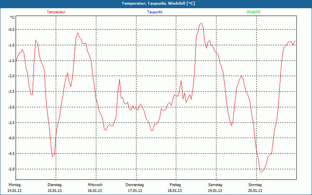Click the Donnerstag day label
Viewport: 312px width, 195px height.
click(135, 185)
